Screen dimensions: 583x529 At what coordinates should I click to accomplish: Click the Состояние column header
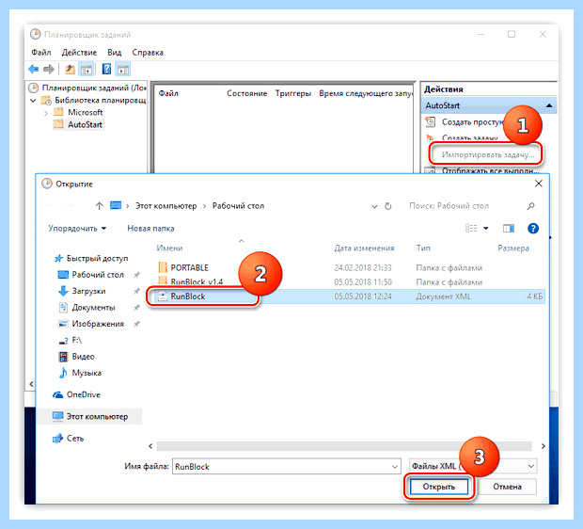[247, 93]
